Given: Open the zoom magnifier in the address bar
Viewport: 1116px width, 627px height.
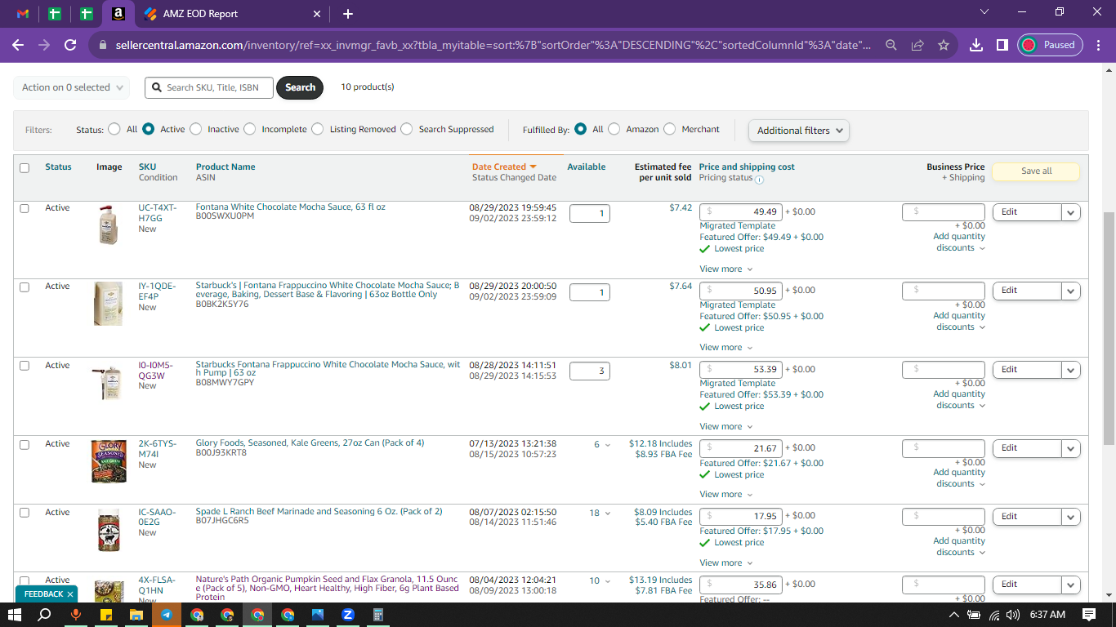Looking at the screenshot, I should 891,45.
